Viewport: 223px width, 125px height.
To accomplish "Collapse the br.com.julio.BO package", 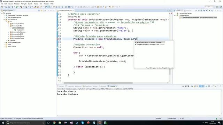I will click(8, 26).
